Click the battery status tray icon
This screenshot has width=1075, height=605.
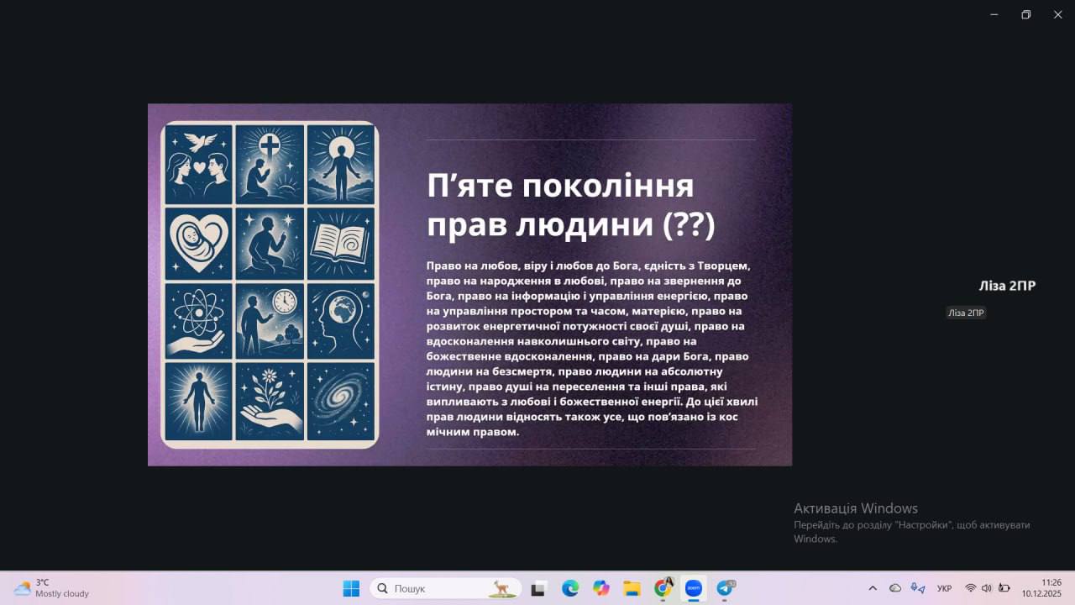pos(1004,588)
